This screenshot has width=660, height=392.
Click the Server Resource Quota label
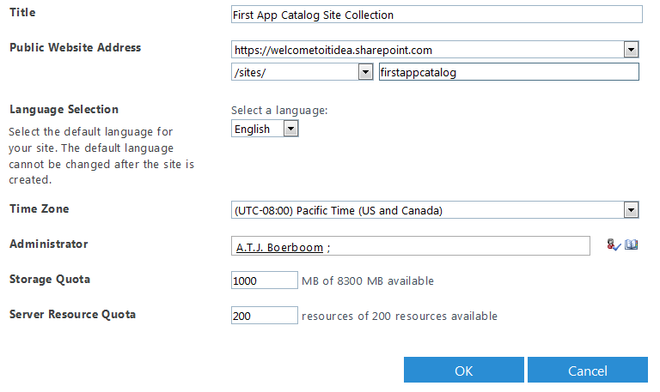pos(72,314)
